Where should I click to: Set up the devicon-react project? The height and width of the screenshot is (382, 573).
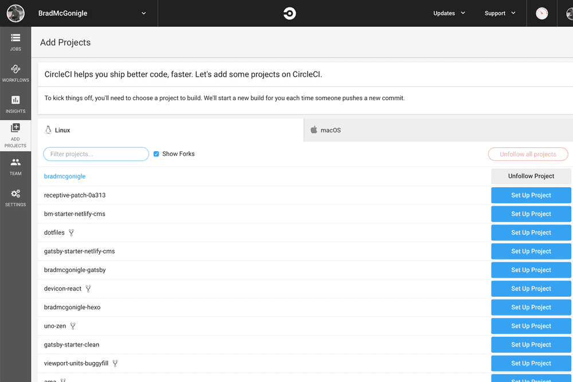[531, 289]
